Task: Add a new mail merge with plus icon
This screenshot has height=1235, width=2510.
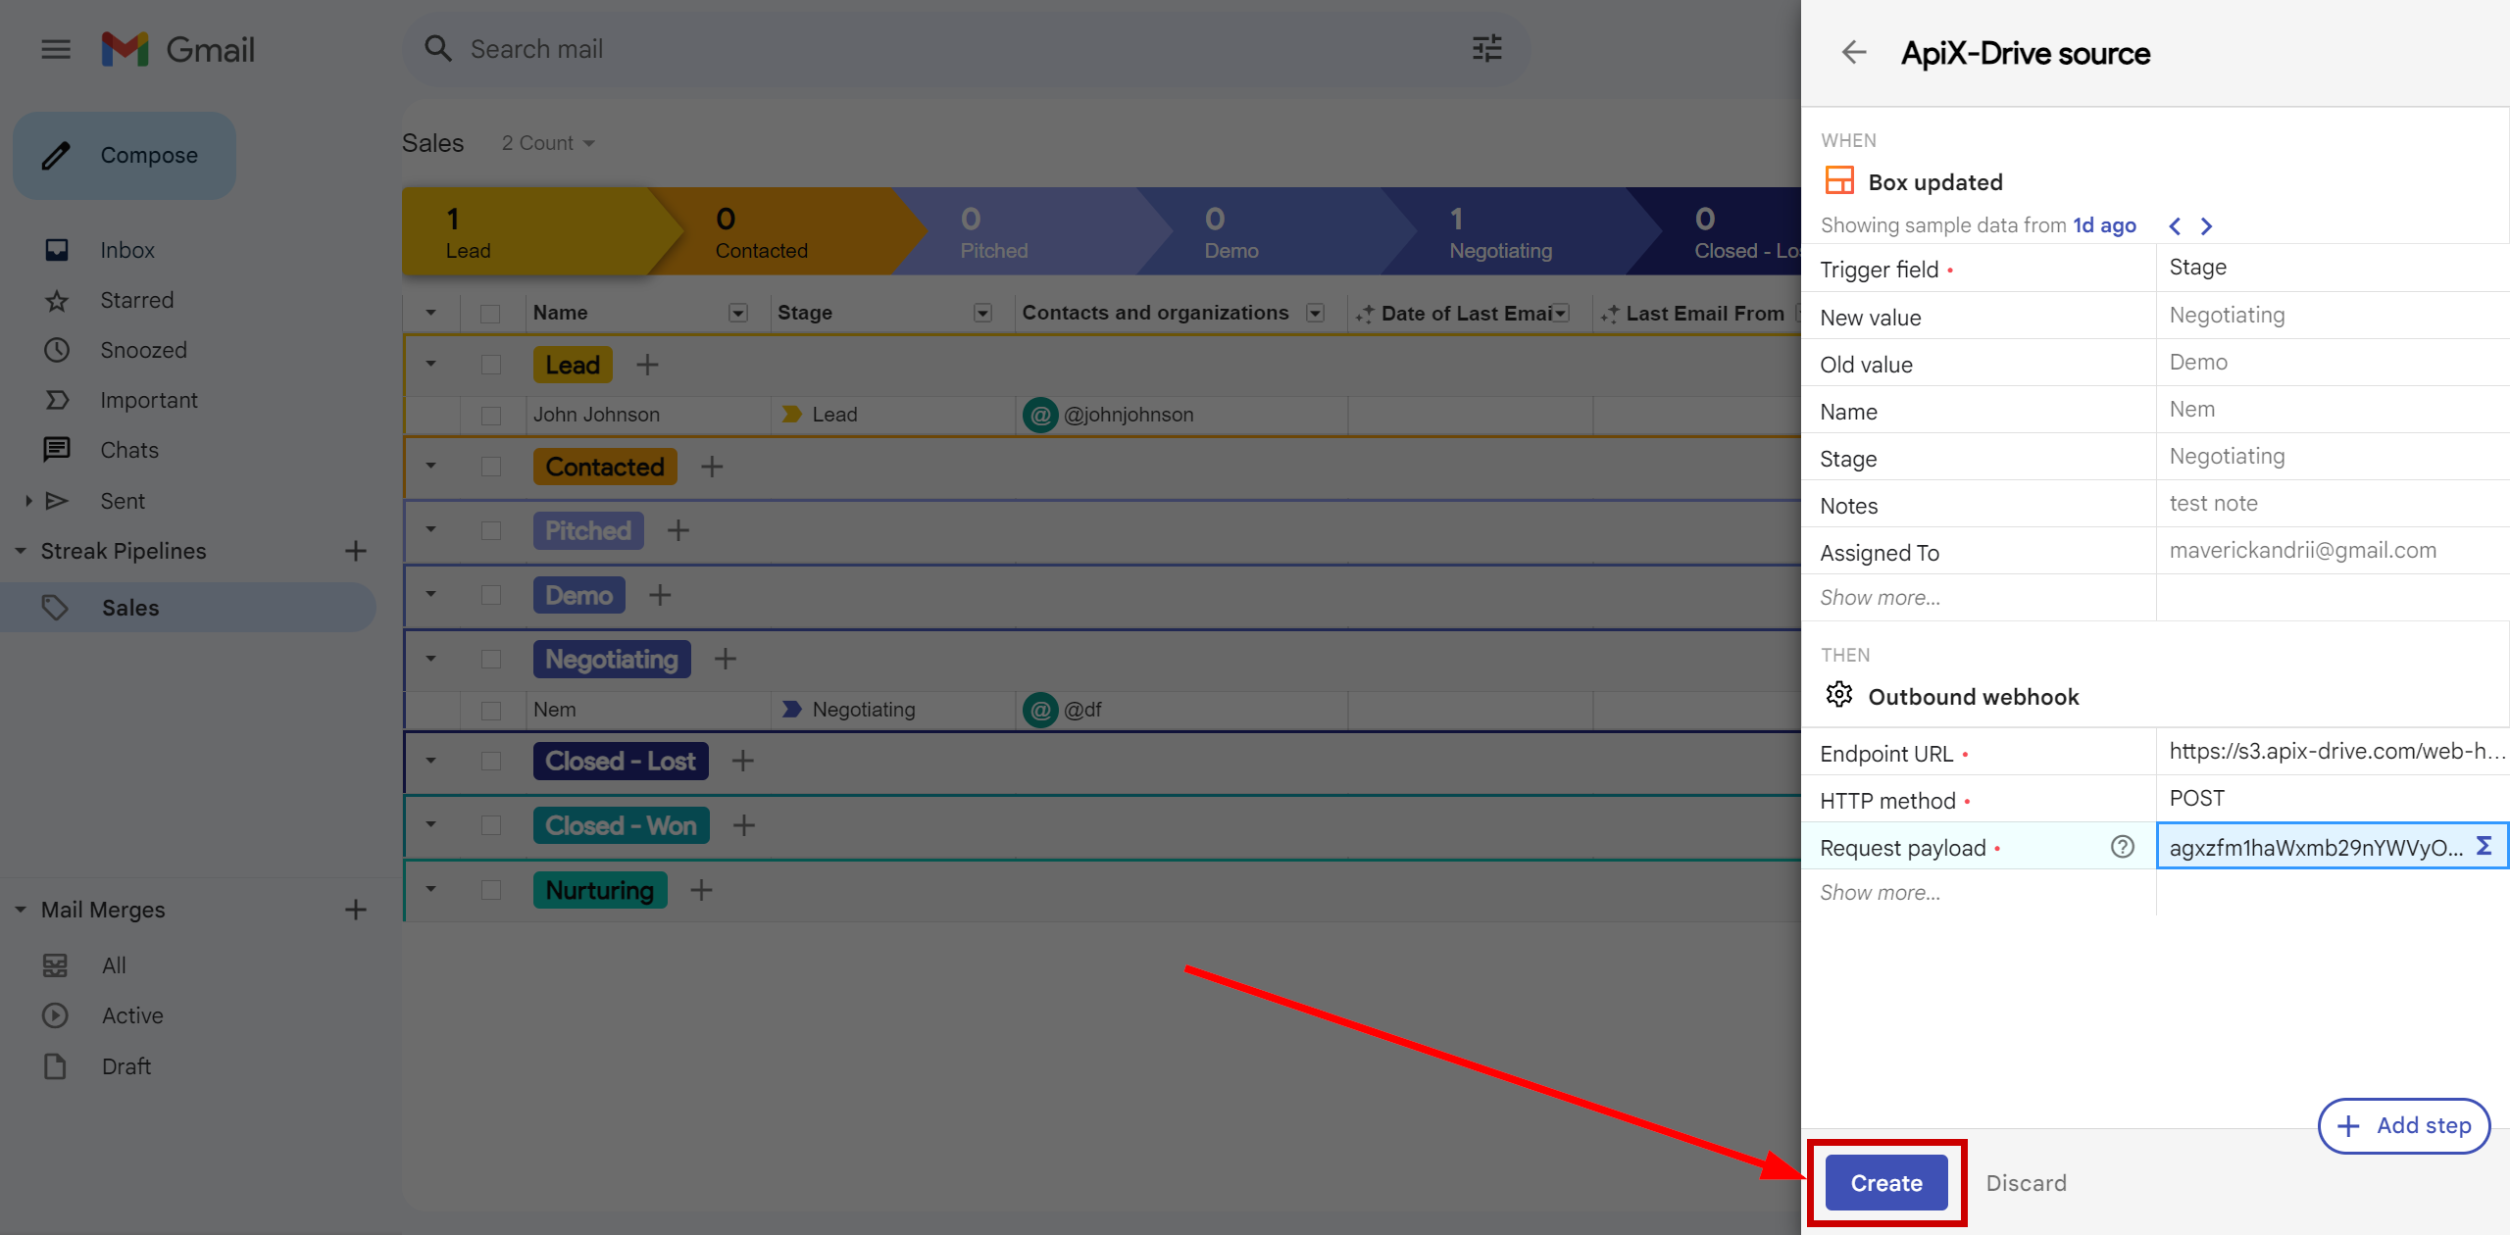Action: tap(356, 910)
